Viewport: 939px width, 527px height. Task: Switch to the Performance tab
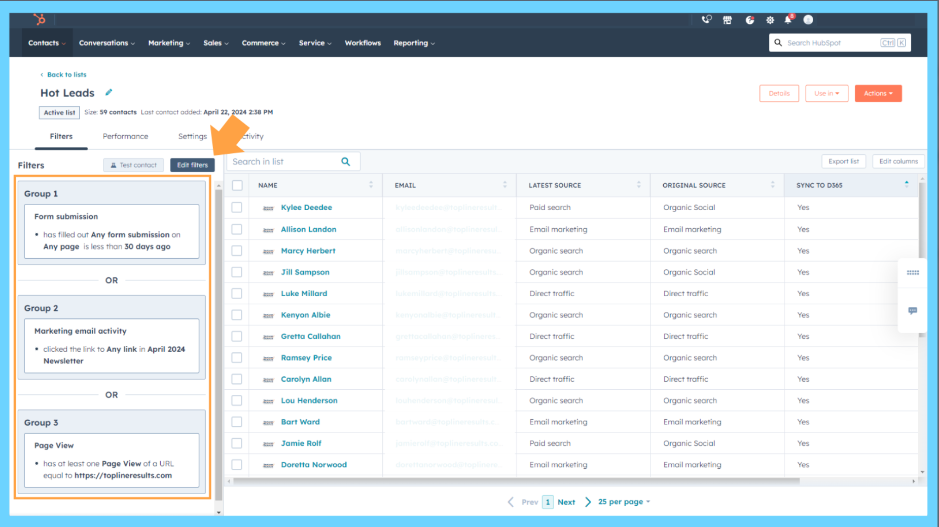[125, 136]
